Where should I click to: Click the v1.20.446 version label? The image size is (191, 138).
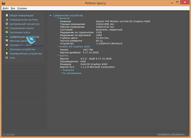[x=8, y=135]
